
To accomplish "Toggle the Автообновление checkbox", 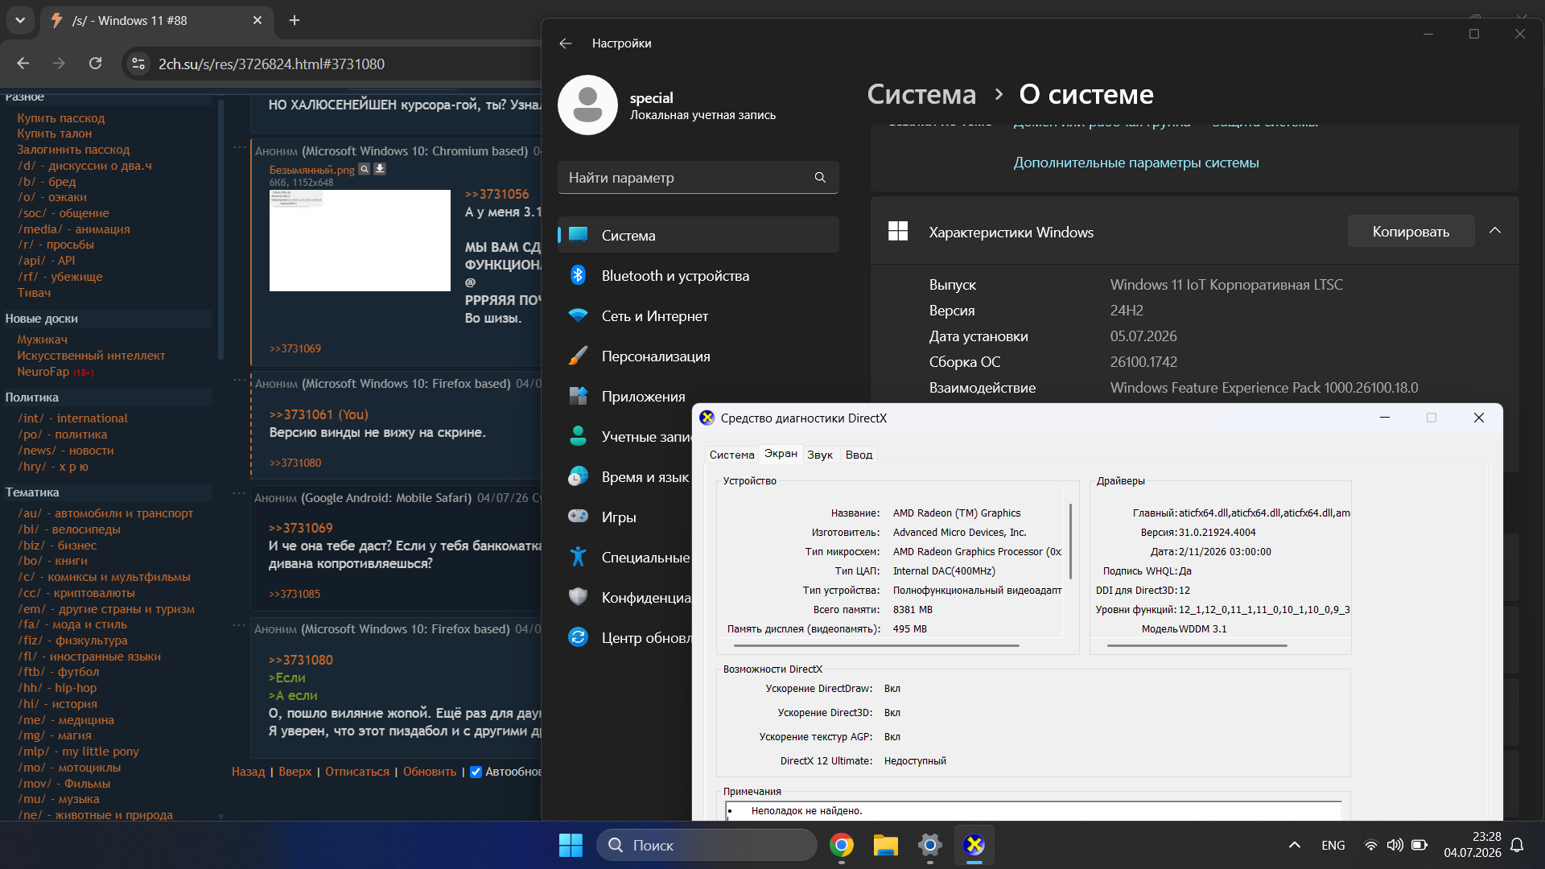I will coord(476,772).
